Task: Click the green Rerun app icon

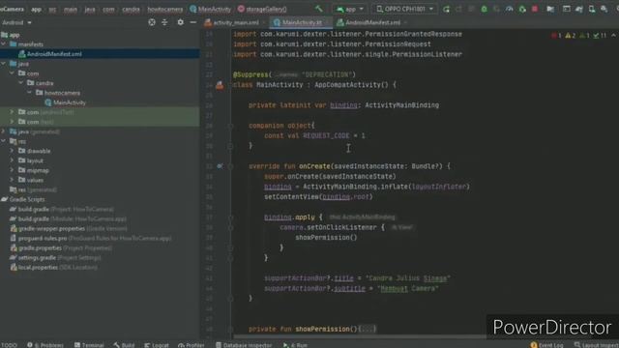Action: click(x=446, y=9)
